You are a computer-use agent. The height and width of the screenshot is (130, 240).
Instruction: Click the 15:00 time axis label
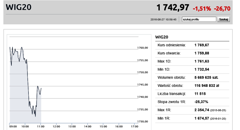coord(103,127)
